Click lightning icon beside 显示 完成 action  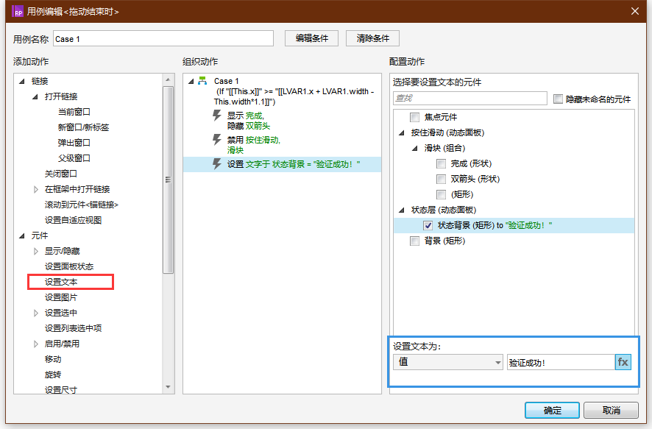pos(216,115)
